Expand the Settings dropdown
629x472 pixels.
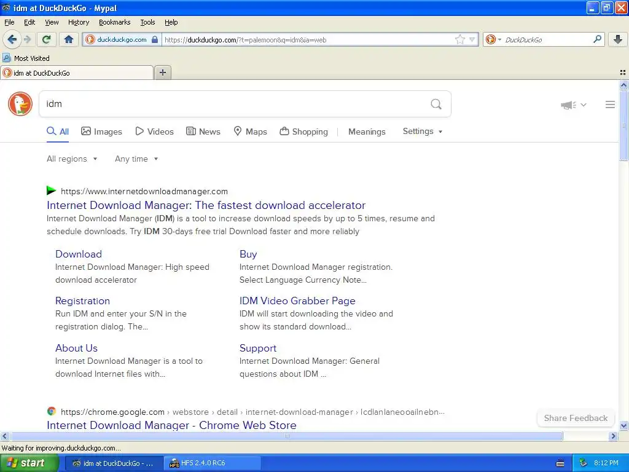pyautogui.click(x=423, y=132)
